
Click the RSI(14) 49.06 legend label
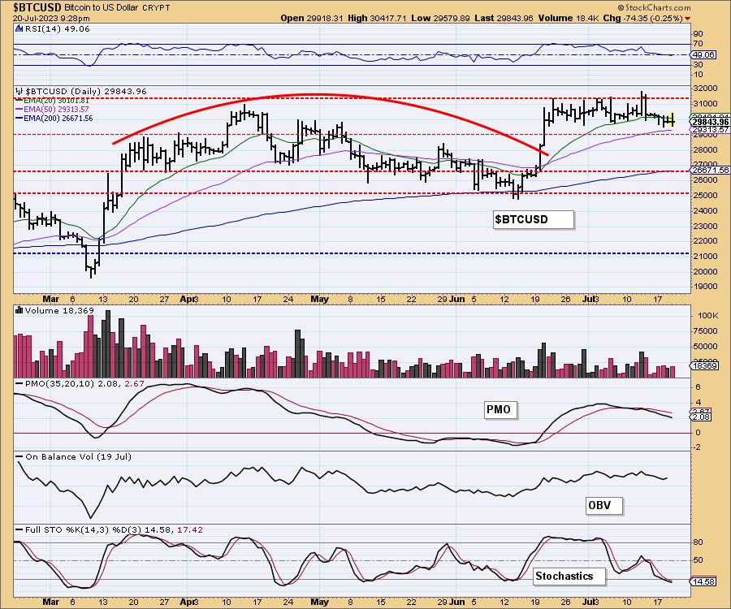[x=58, y=28]
